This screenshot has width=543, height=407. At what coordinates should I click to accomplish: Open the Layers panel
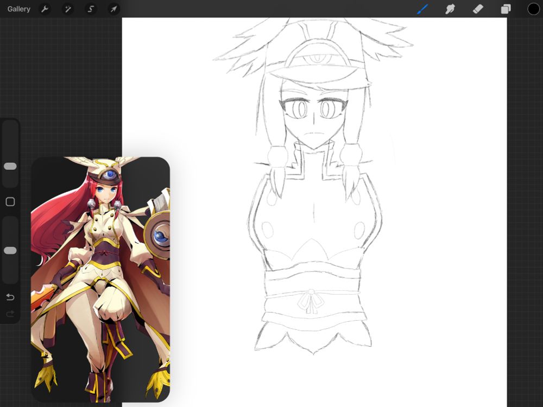(506, 9)
